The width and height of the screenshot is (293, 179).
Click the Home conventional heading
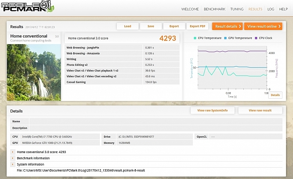point(29,36)
